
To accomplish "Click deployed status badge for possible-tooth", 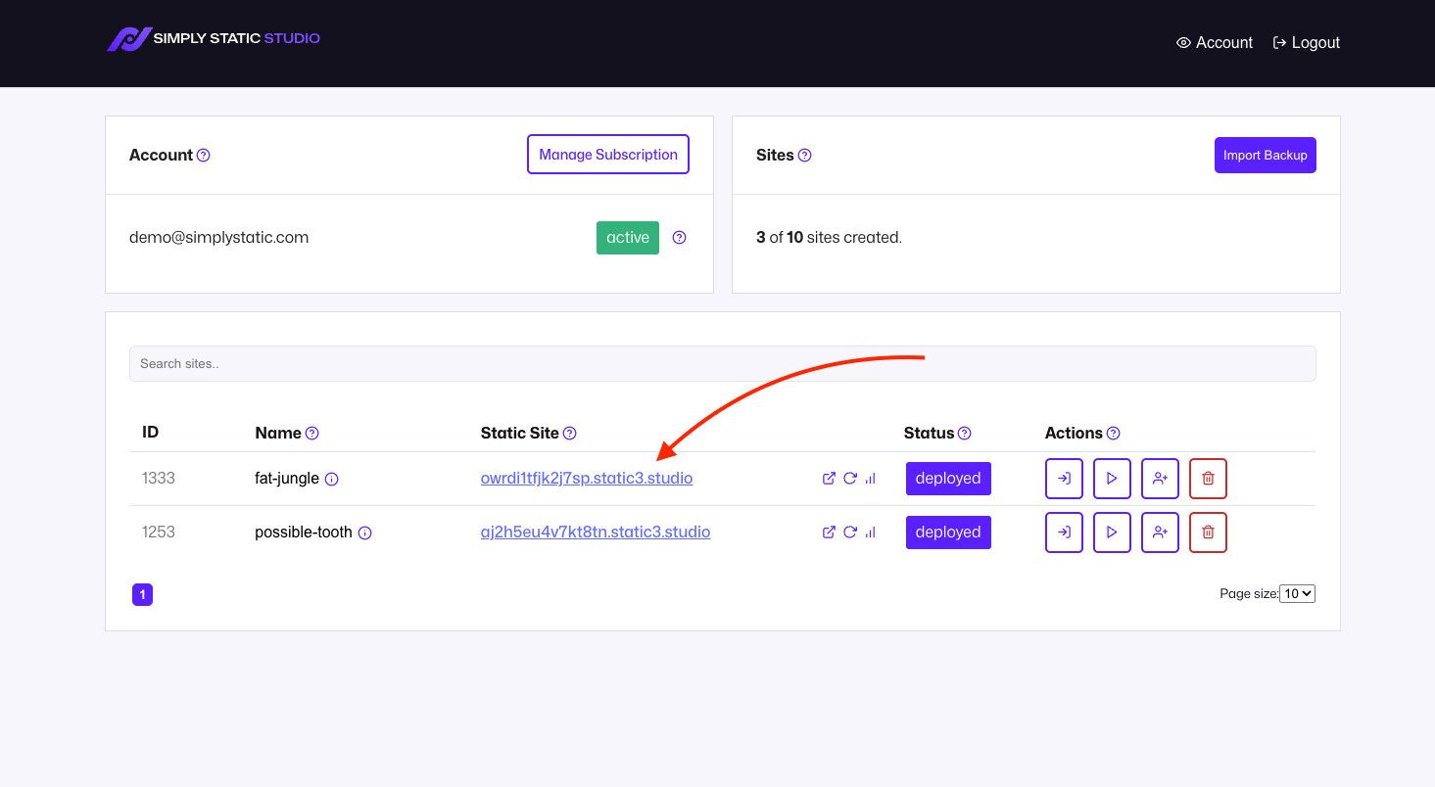I will [948, 532].
